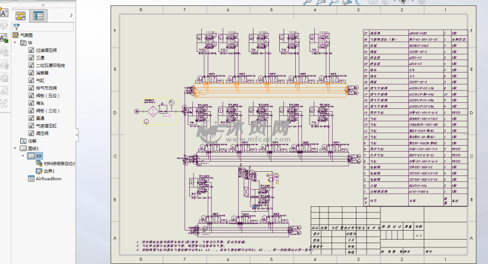This screenshot has height=264, width=488.
Task: Select the root 气路图 drawing node
Action: [x=26, y=35]
